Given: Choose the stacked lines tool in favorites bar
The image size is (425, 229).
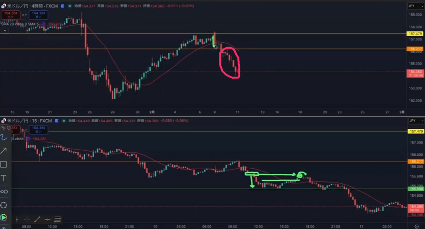Looking at the screenshot, I should point(58,219).
